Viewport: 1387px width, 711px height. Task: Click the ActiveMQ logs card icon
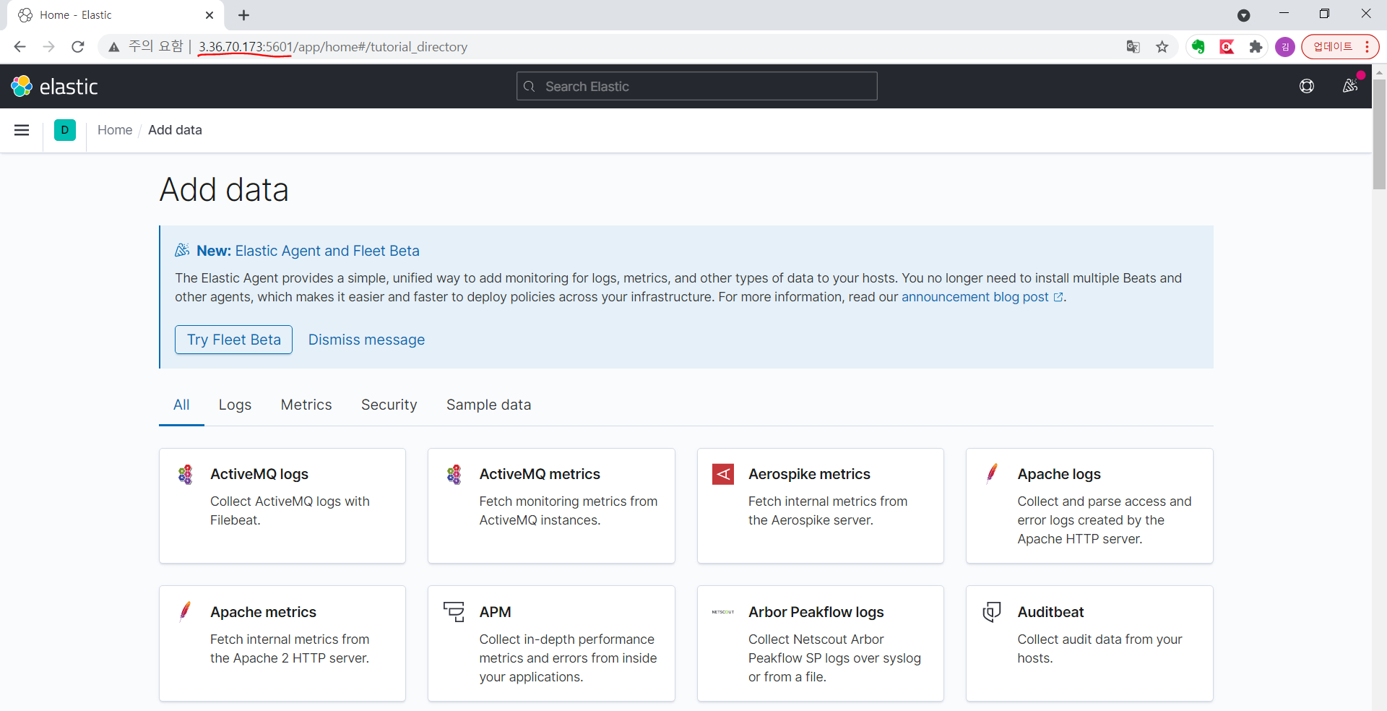pyautogui.click(x=186, y=474)
